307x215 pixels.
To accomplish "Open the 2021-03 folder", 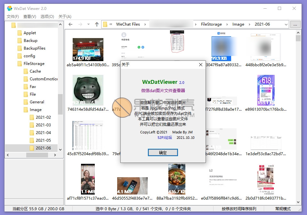I will [x=43, y=125].
